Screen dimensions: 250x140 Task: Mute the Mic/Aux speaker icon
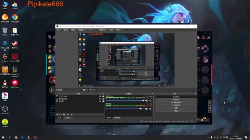[x=147, y=100]
